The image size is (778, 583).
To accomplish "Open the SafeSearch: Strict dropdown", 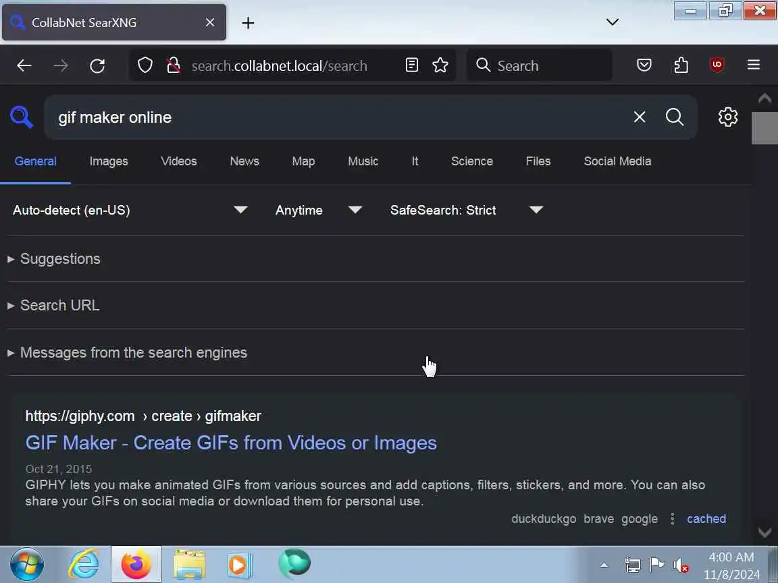I will [x=467, y=211].
